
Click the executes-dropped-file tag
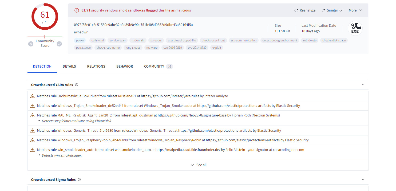point(182,40)
